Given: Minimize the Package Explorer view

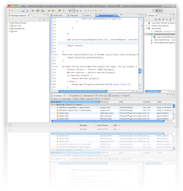Looking at the screenshot, I should click(44, 15).
